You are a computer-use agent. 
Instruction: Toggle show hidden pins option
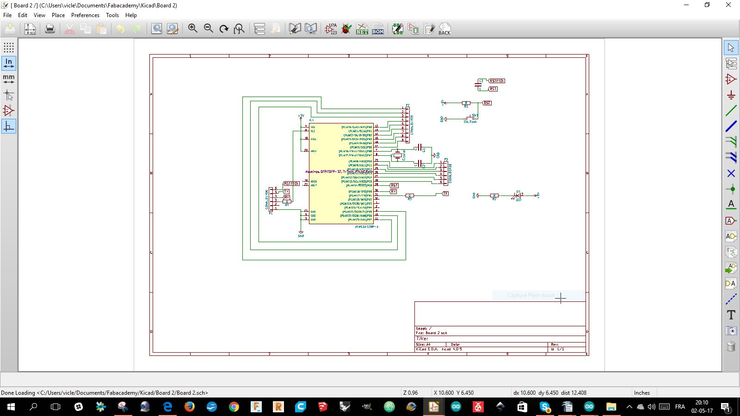point(9,111)
